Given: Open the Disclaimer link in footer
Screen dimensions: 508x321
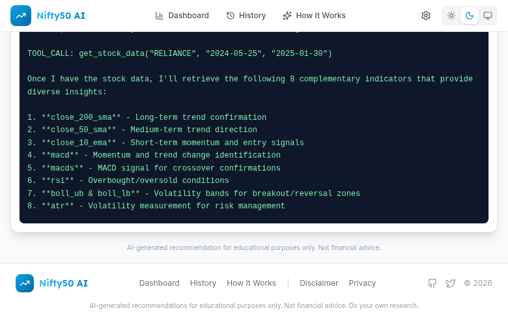Looking at the screenshot, I should pyautogui.click(x=319, y=283).
